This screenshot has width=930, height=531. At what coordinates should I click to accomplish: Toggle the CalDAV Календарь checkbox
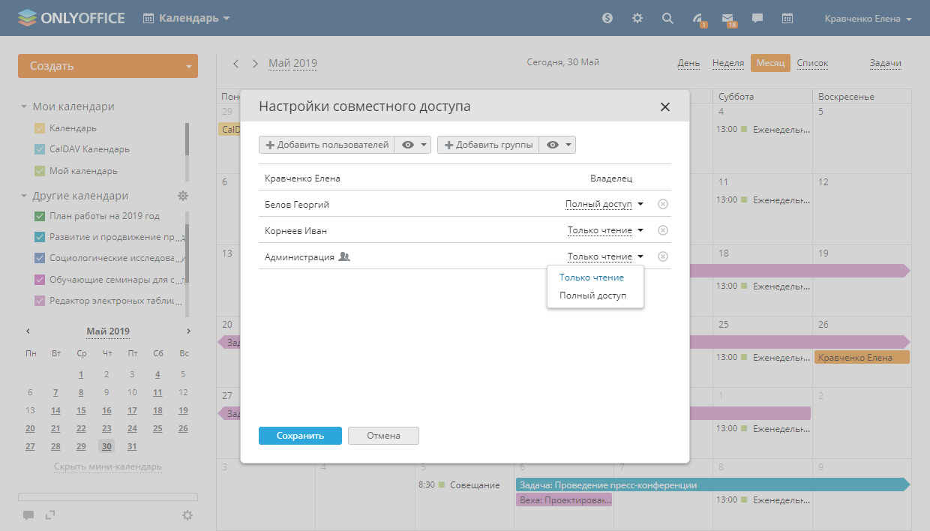point(40,149)
